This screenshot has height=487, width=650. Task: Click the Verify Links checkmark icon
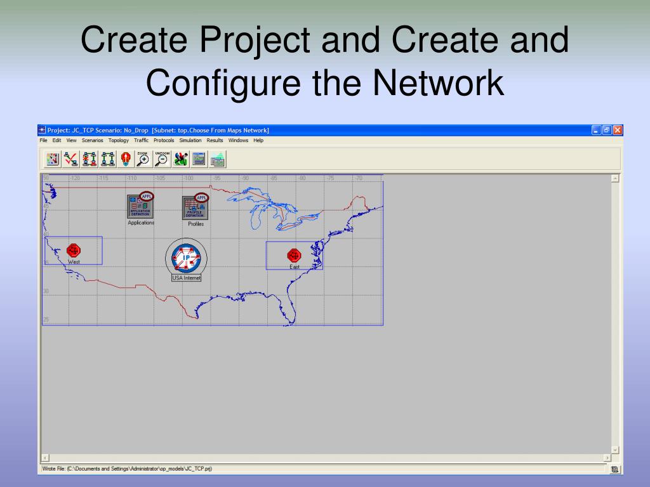pos(71,159)
